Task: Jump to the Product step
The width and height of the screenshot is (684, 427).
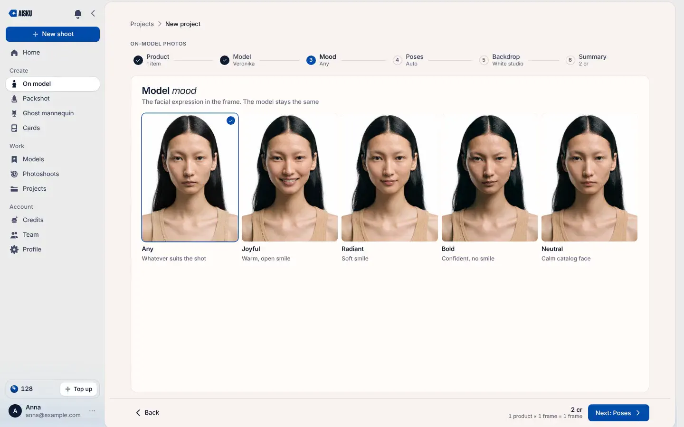Action: click(x=152, y=60)
